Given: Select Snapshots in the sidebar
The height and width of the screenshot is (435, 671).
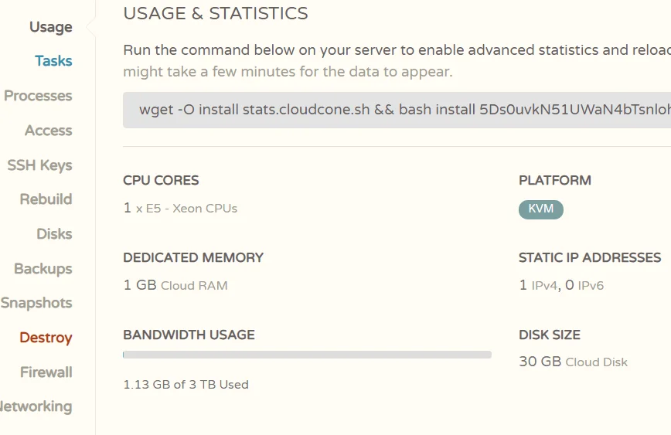Looking at the screenshot, I should 36,303.
